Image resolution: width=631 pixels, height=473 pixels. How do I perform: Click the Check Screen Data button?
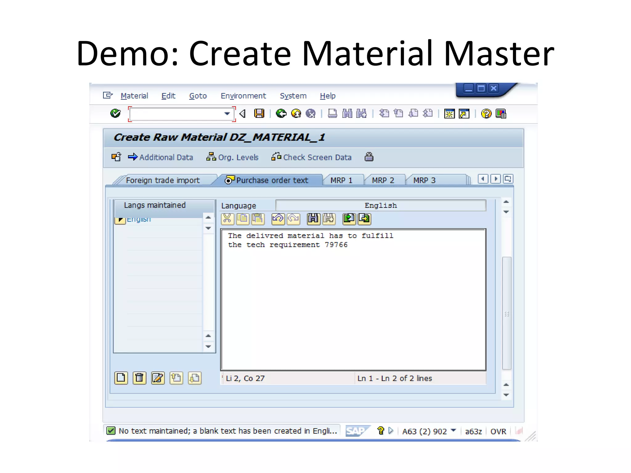[311, 157]
